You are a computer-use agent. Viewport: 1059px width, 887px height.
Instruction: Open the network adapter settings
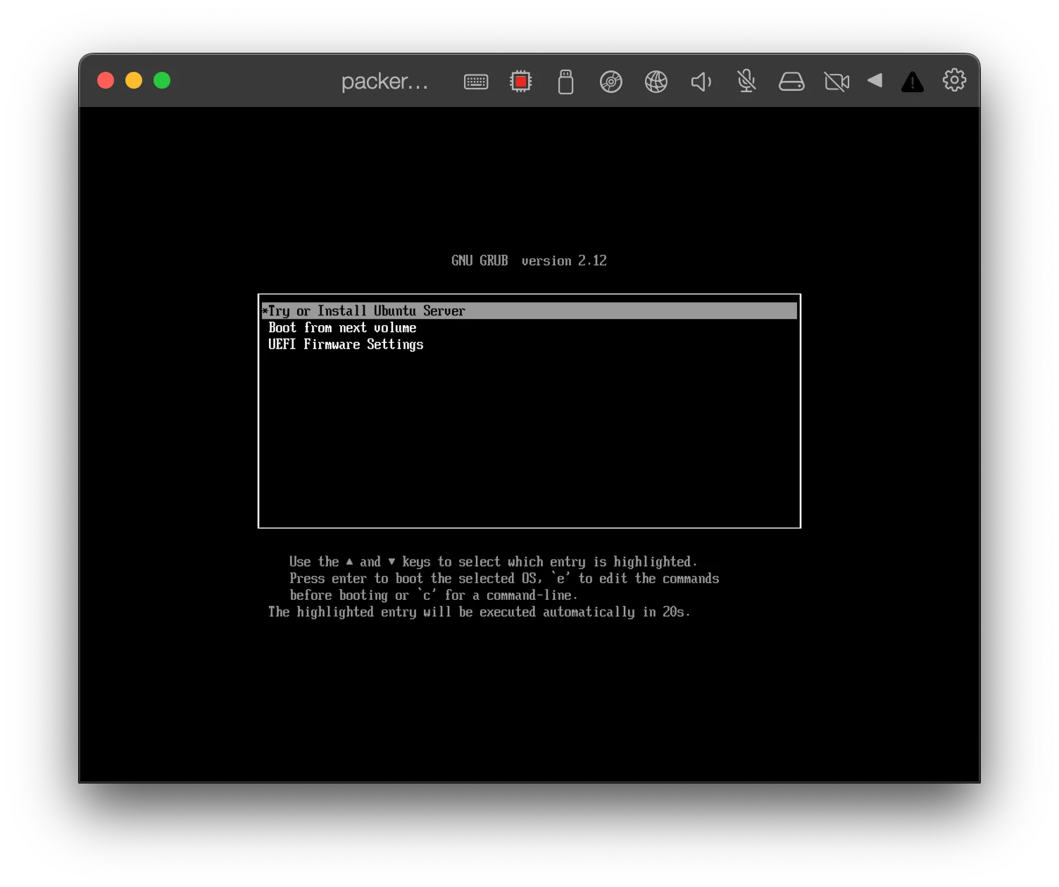(656, 81)
